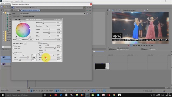Click the Limit saturation Low slider handle
The width and height of the screenshot is (172, 97).
(48, 45)
